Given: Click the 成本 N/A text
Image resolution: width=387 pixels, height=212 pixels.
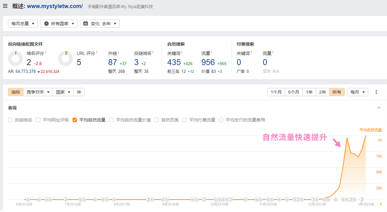Looking at the screenshot, I should pyautogui.click(x=271, y=71).
